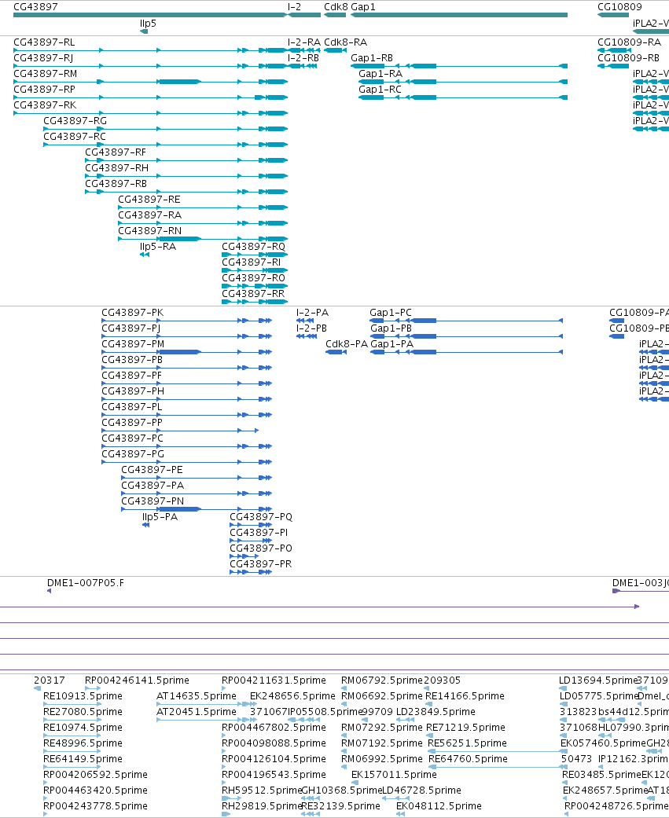Click the Ilp5-PA protein label
The image size is (669, 818).
point(160,516)
